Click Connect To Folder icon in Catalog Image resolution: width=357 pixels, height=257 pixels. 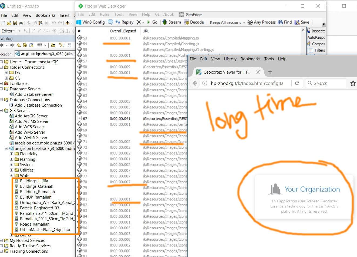pos(53,45)
